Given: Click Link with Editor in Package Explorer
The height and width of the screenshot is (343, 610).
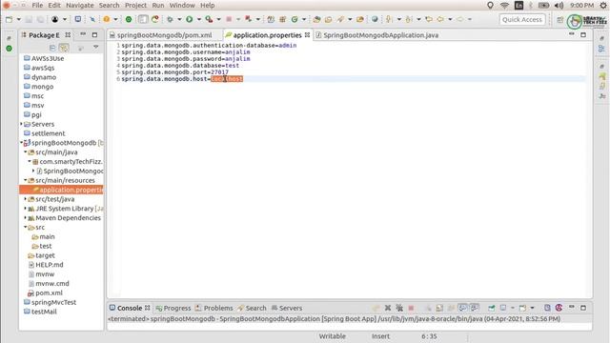Looking at the screenshot, I should point(64,48).
